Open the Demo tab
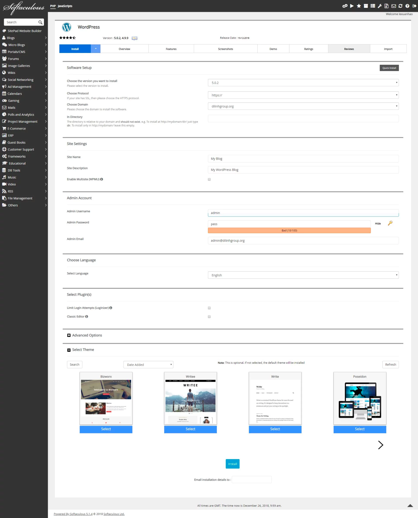The height and width of the screenshot is (518, 418). (x=273, y=49)
